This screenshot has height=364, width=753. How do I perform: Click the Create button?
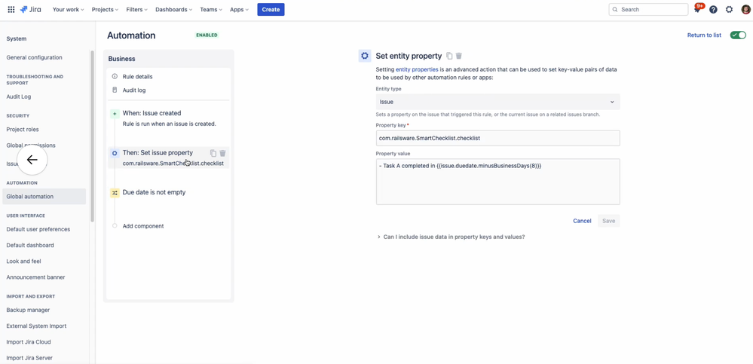coord(271,9)
